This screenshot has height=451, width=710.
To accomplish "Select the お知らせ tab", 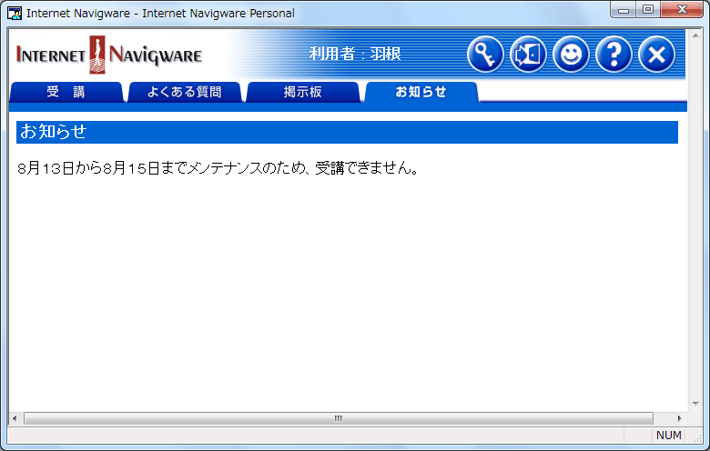I will [421, 92].
